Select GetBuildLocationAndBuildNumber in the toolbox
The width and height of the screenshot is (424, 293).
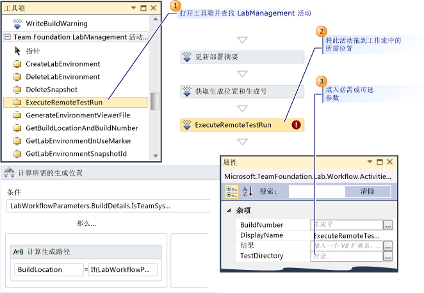(x=82, y=128)
